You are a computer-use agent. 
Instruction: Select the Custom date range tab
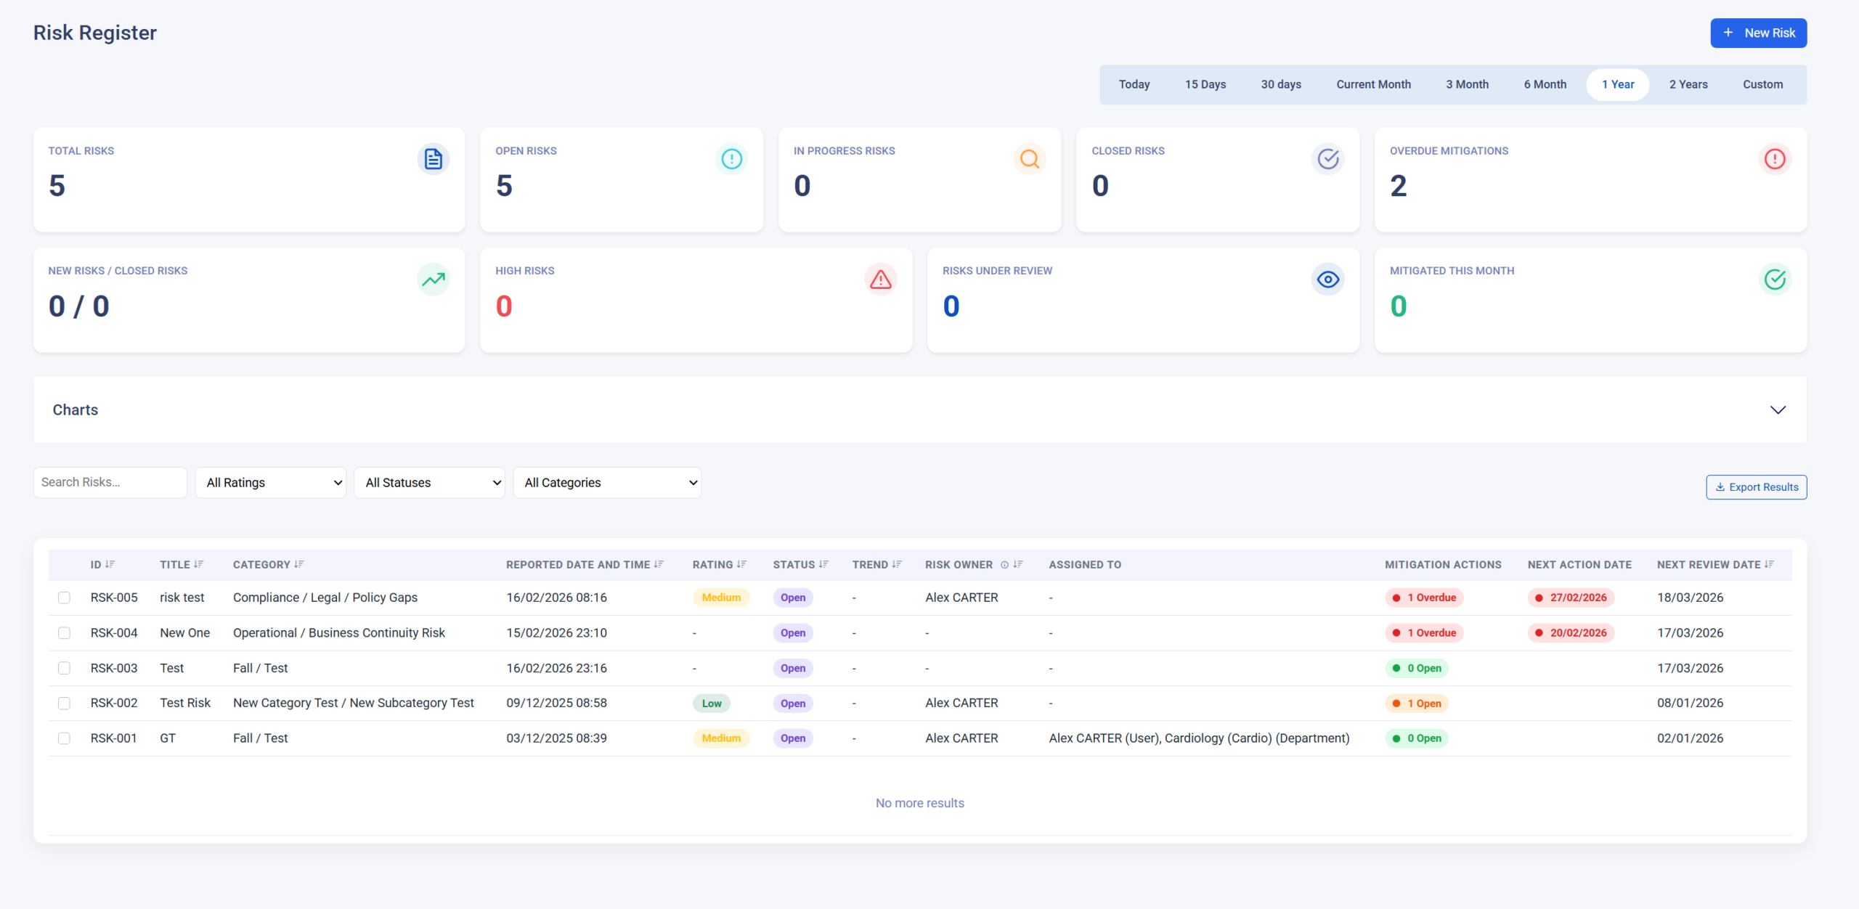tap(1762, 85)
